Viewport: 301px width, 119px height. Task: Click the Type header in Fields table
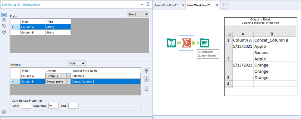58,22
